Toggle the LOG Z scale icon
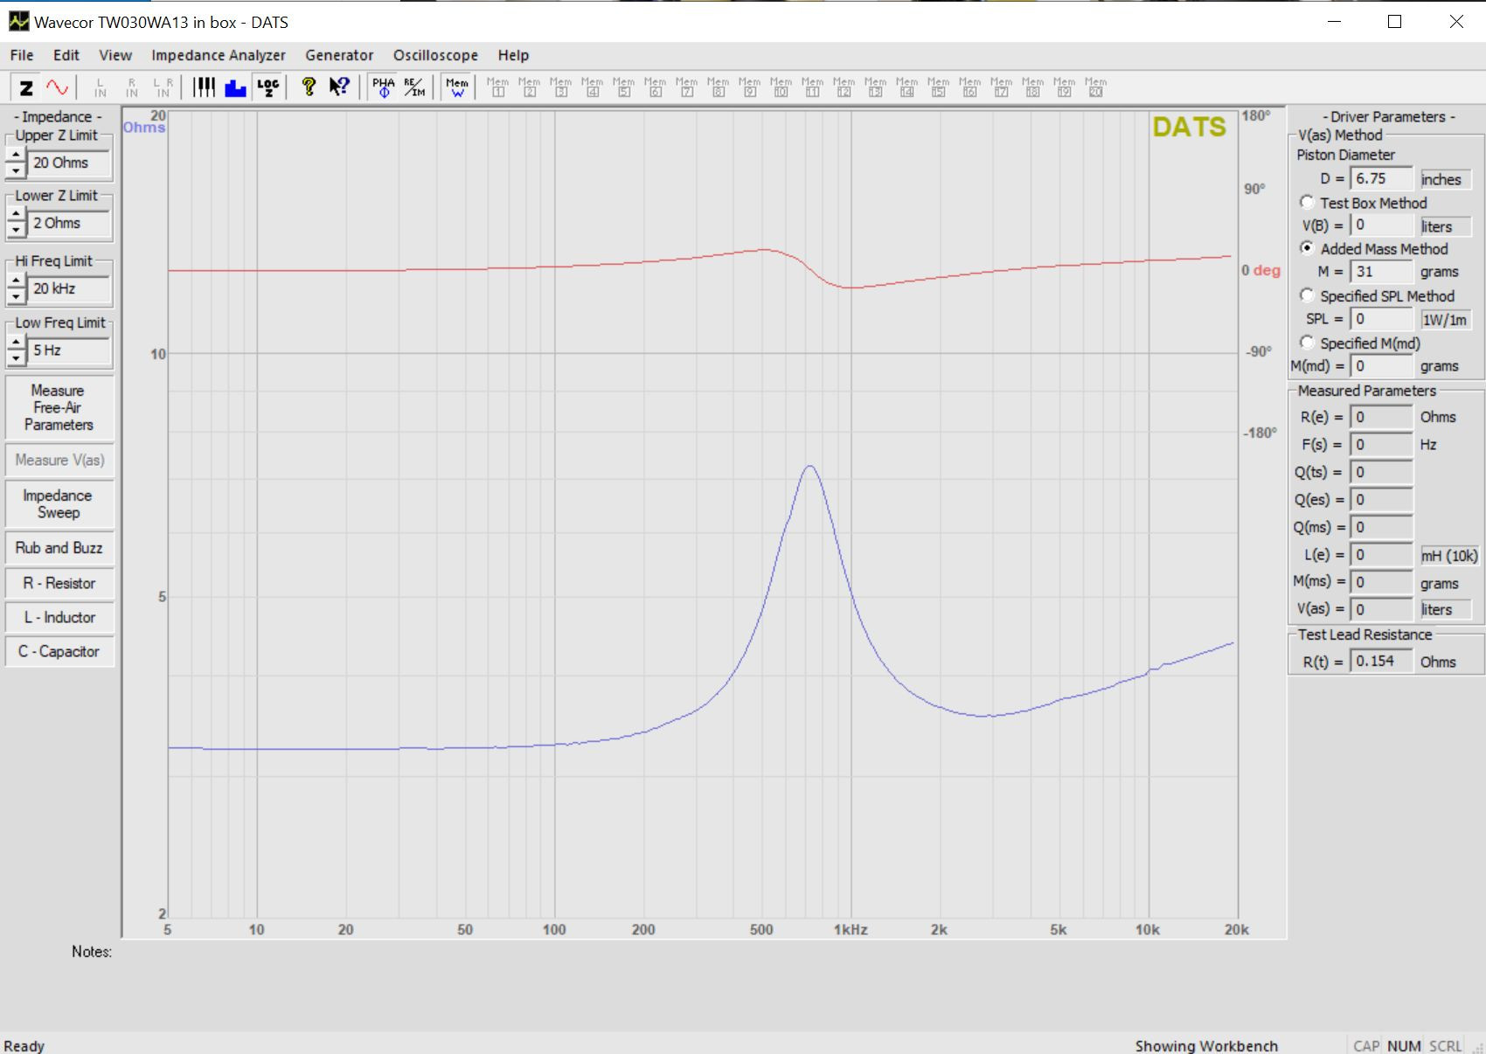Viewport: 1486px width, 1054px height. [x=267, y=87]
